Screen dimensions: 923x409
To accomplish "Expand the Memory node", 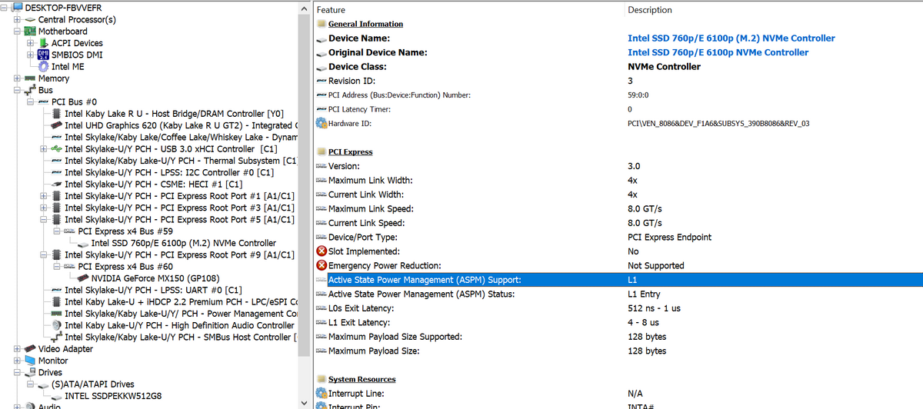I will pos(18,78).
